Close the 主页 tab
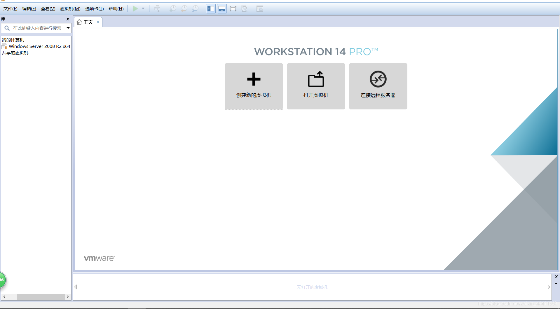Image resolution: width=560 pixels, height=309 pixels. pyautogui.click(x=98, y=22)
